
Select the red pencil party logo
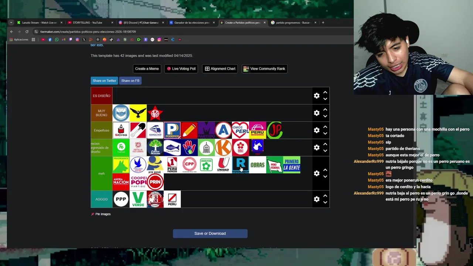(x=189, y=130)
